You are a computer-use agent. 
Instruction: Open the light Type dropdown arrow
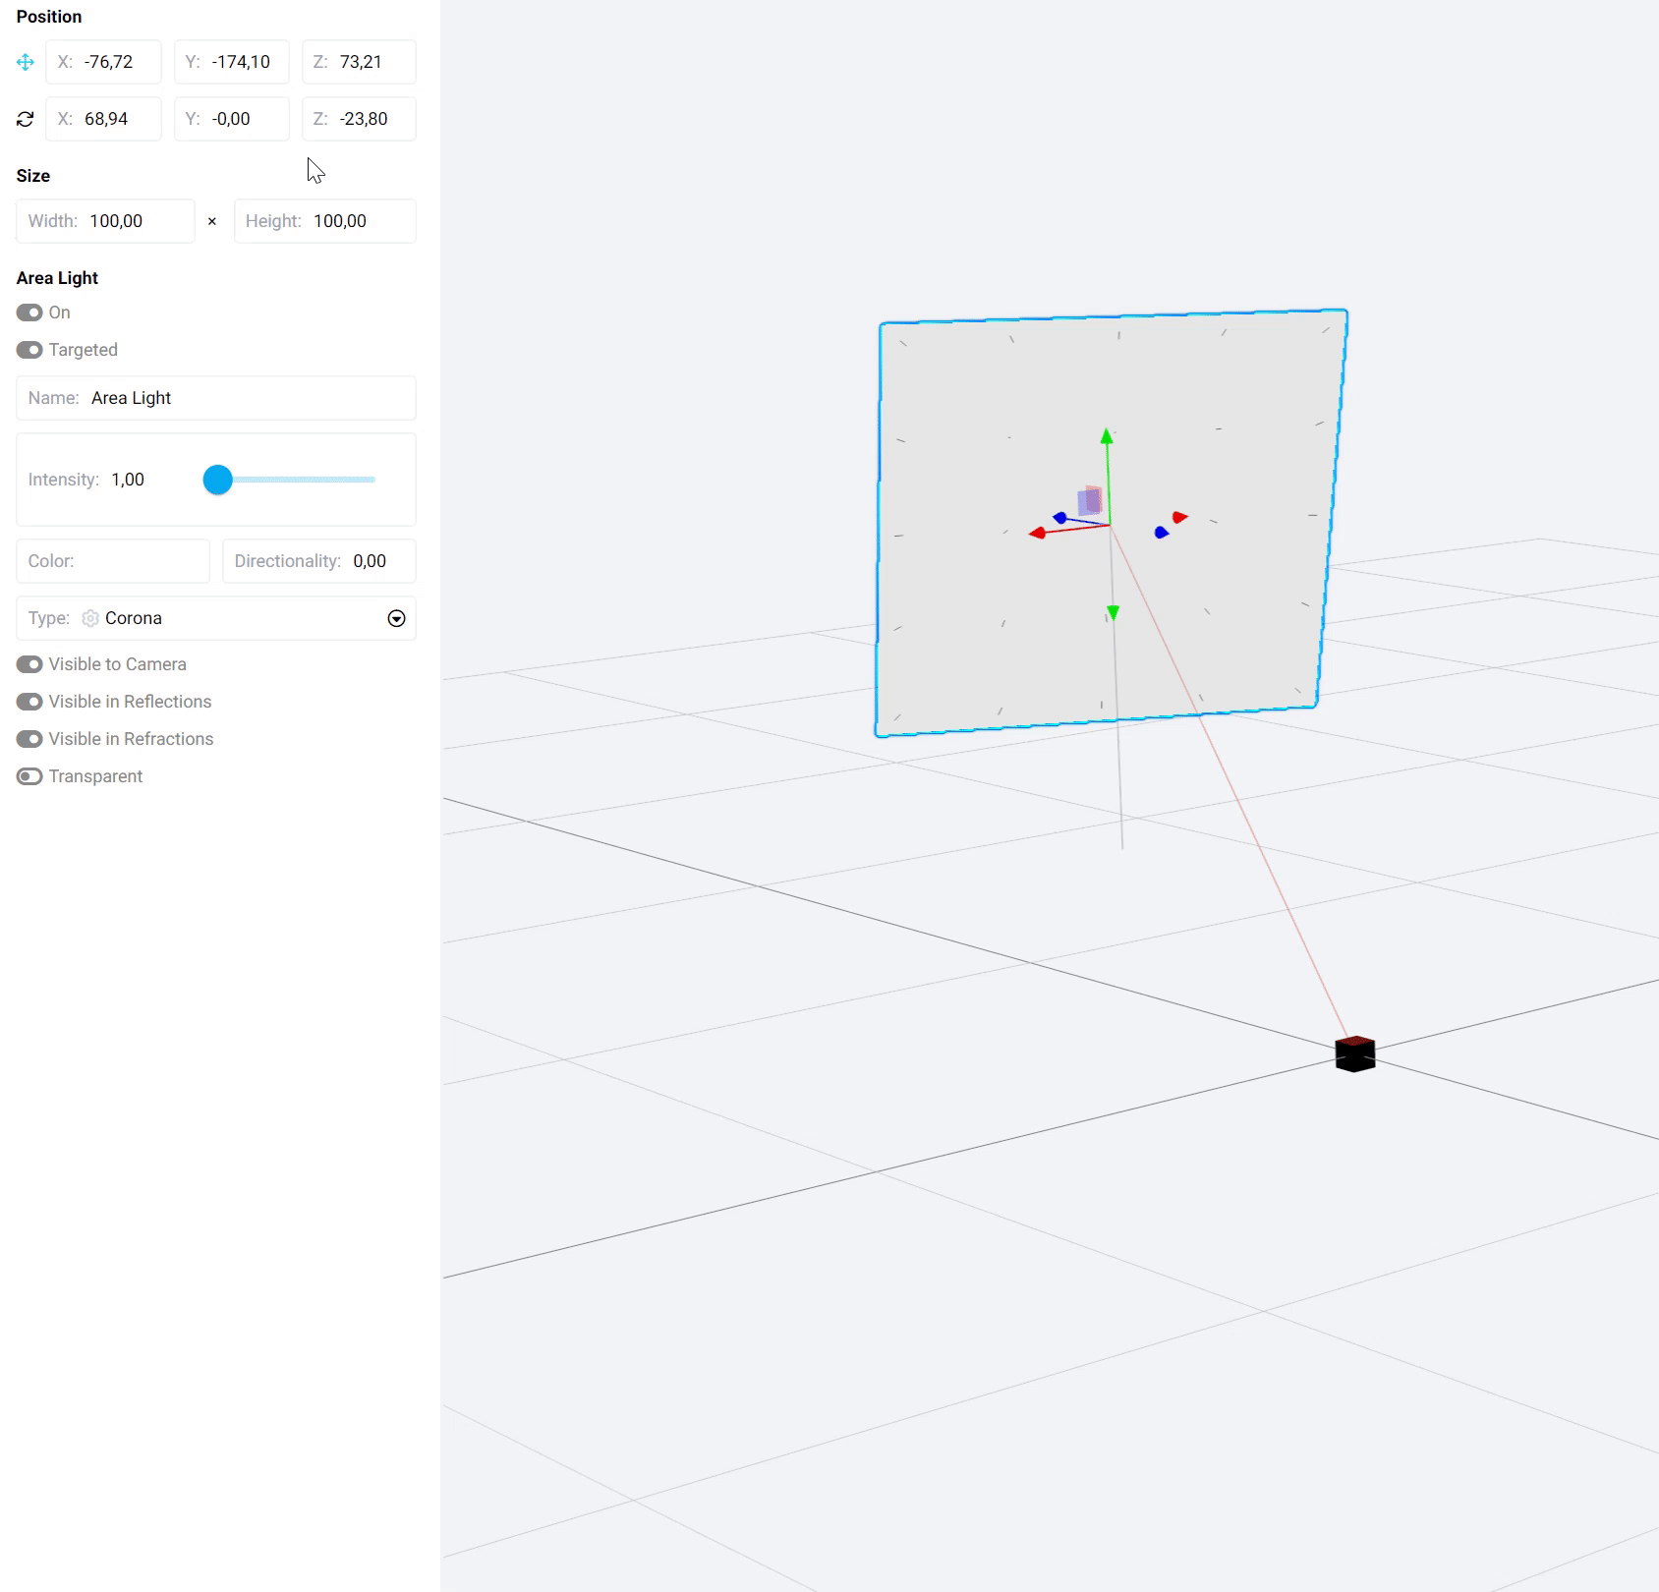396,618
